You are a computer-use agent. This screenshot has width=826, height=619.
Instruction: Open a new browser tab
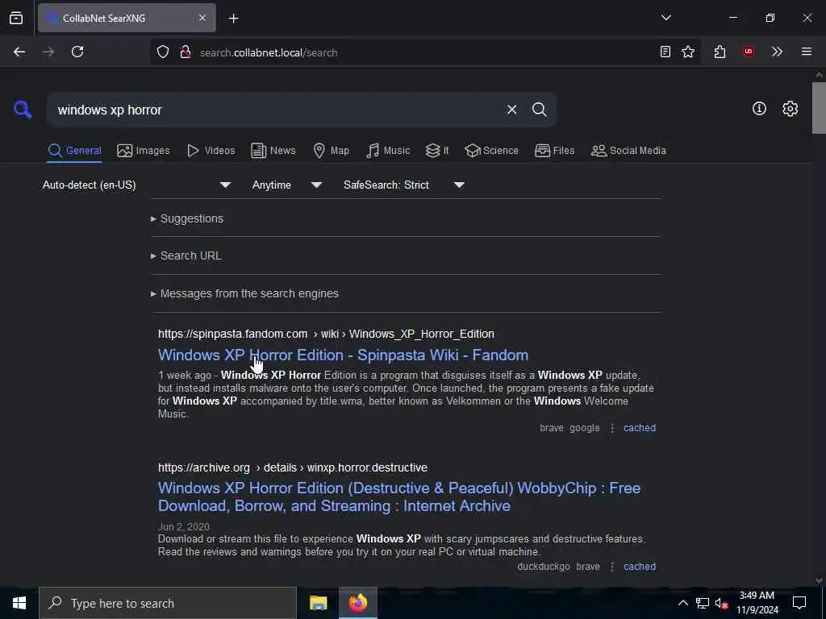point(234,19)
